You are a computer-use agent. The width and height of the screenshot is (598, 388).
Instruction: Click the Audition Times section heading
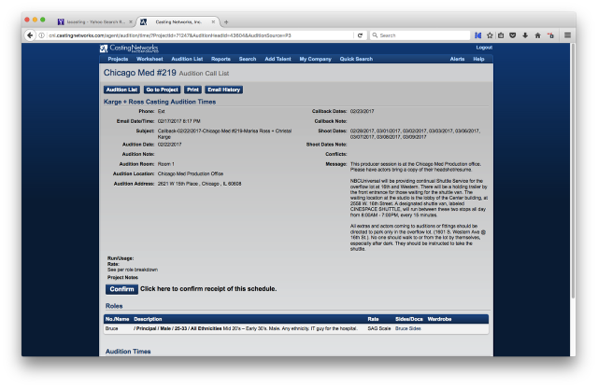tap(128, 352)
